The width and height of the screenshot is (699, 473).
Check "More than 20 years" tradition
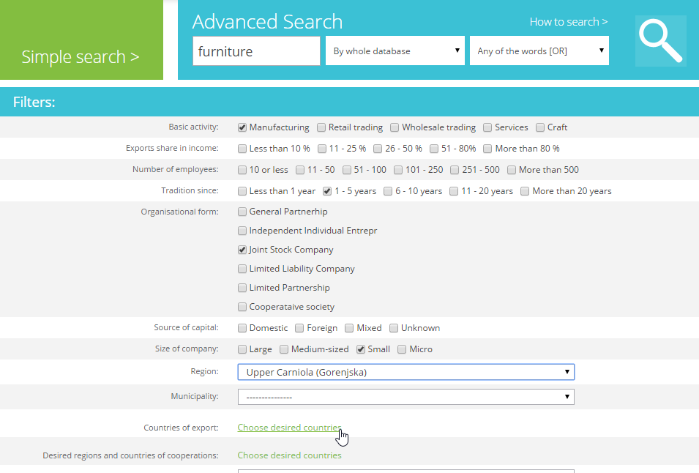pyautogui.click(x=524, y=190)
